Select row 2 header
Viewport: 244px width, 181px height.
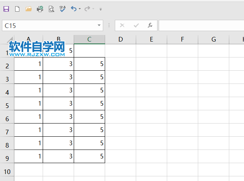point(7,64)
